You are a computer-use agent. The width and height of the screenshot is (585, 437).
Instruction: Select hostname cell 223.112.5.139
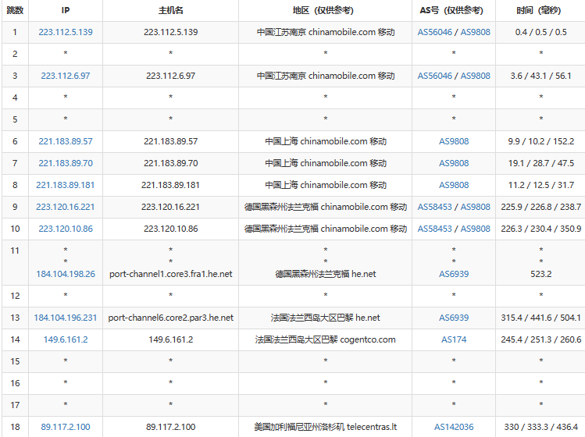point(170,32)
